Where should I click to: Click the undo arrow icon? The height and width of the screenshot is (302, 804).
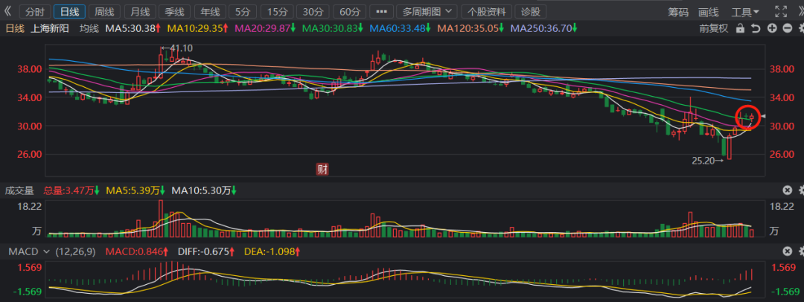(x=755, y=28)
